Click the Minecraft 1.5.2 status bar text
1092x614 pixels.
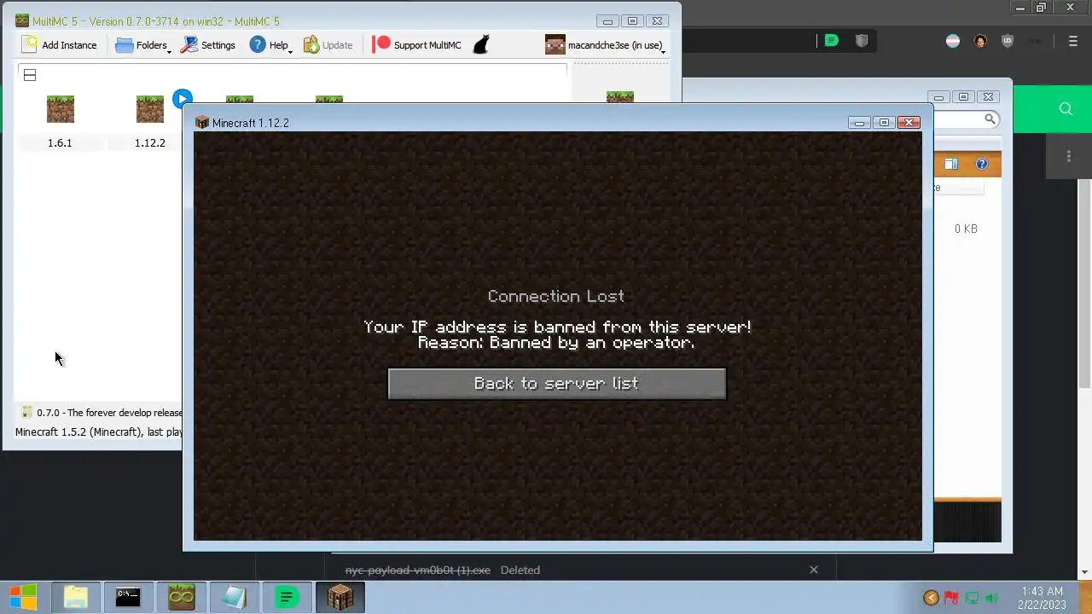pos(99,432)
